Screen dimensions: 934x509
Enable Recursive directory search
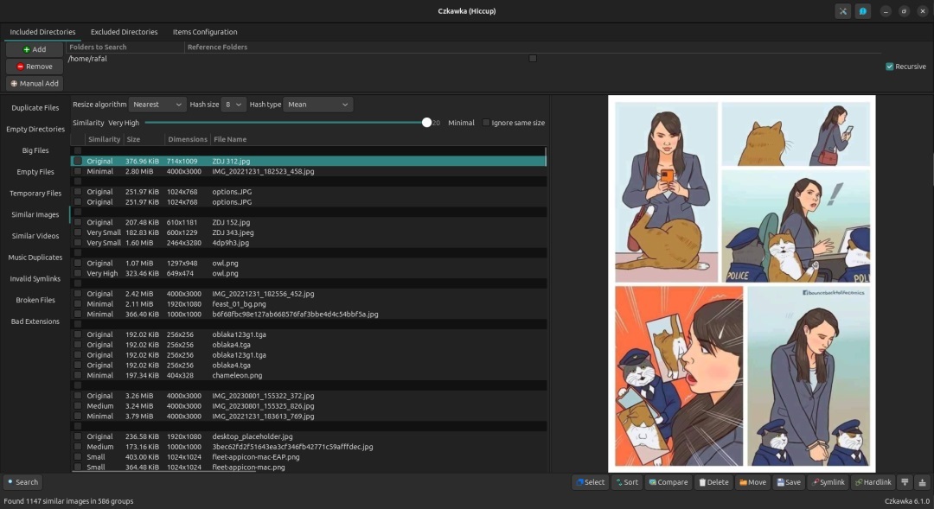point(890,66)
